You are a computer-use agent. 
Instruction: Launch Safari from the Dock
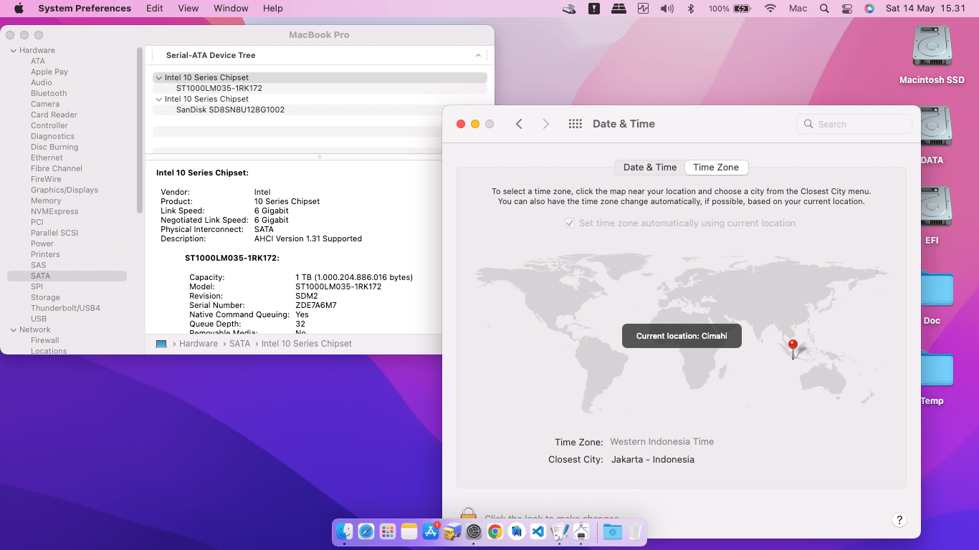tap(366, 531)
